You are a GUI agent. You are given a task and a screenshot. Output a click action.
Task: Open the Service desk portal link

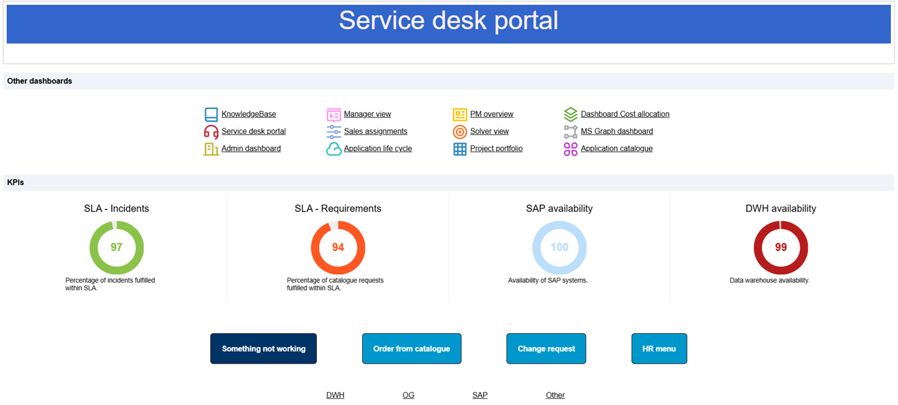tap(254, 132)
